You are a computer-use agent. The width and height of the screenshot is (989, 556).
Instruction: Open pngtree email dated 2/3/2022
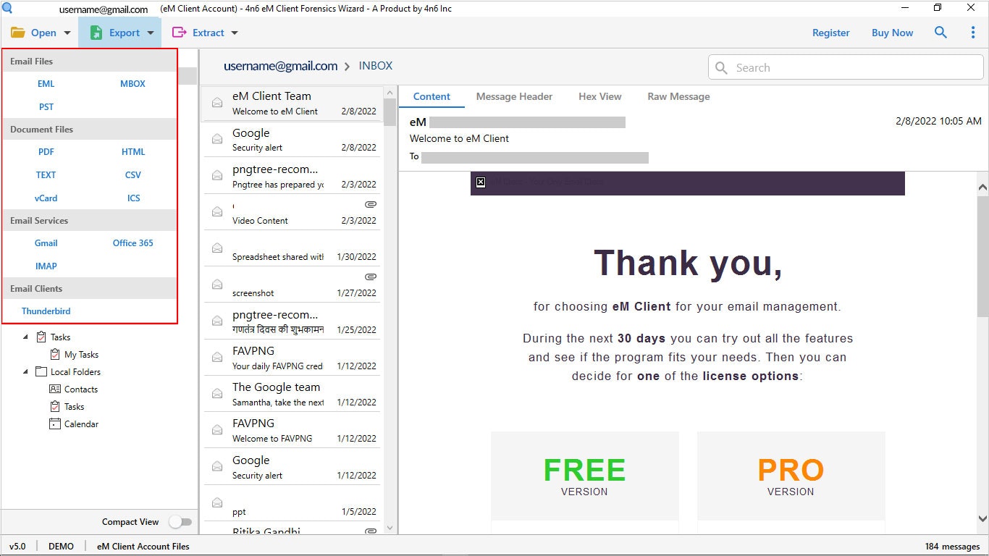(292, 176)
